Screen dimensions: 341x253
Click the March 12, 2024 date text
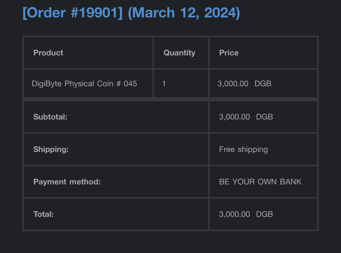coord(184,13)
